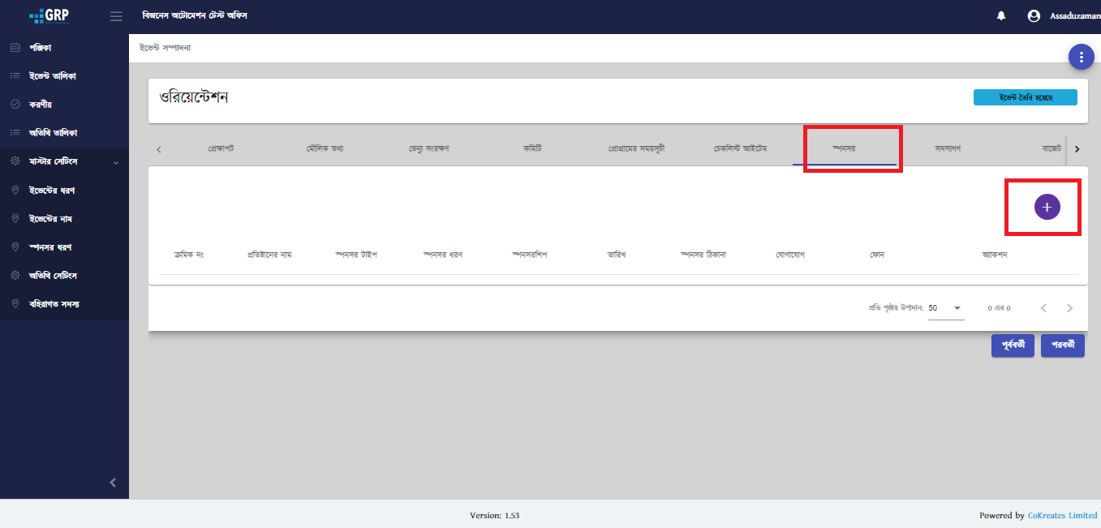
Task: Select the স্পনসর tab
Action: [845, 149]
